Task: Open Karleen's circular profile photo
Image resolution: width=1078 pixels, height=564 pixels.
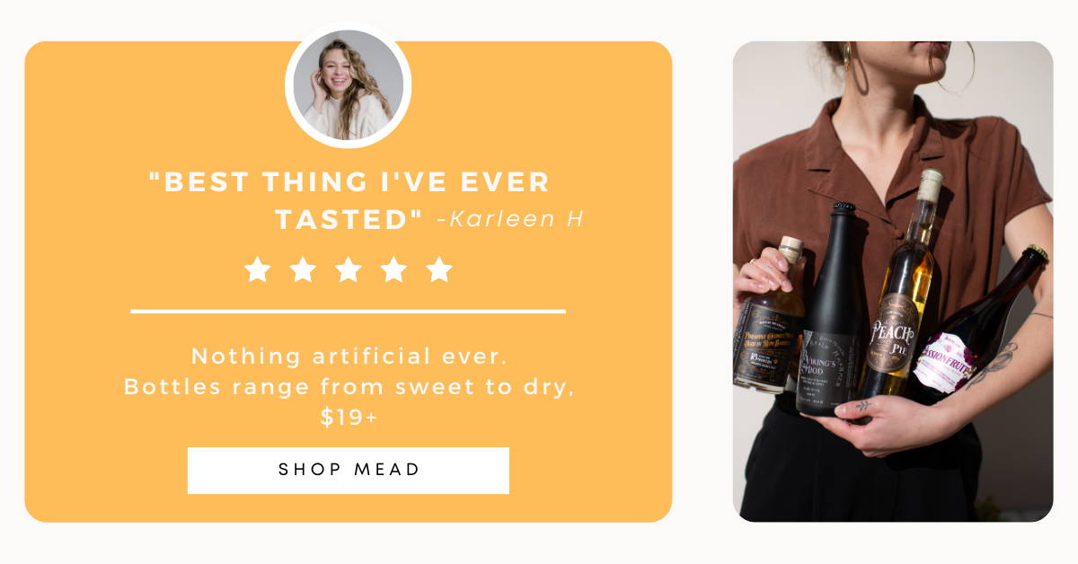Action: coord(349,85)
